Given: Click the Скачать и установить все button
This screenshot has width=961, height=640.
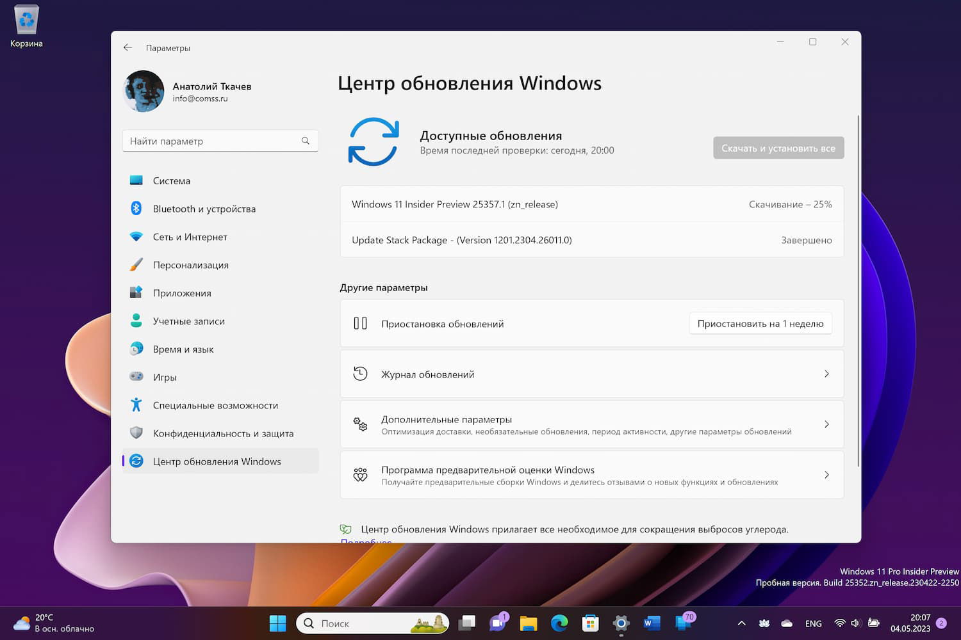Looking at the screenshot, I should (778, 148).
